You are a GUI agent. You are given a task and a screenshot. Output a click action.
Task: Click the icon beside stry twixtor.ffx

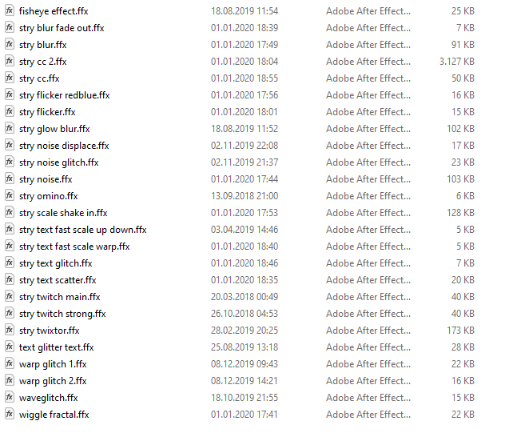tap(10, 330)
